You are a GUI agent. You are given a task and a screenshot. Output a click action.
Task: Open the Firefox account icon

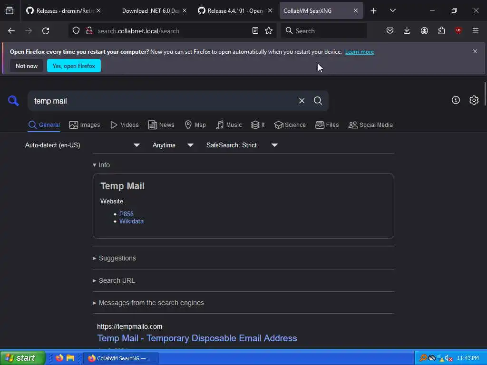tap(424, 30)
